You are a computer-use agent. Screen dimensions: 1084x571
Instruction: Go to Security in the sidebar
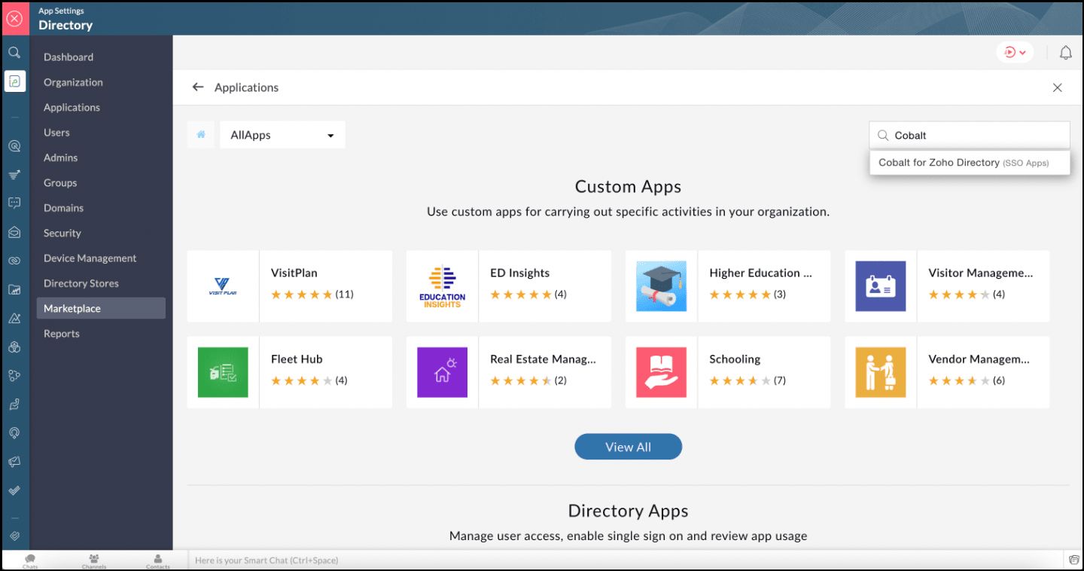click(x=62, y=234)
